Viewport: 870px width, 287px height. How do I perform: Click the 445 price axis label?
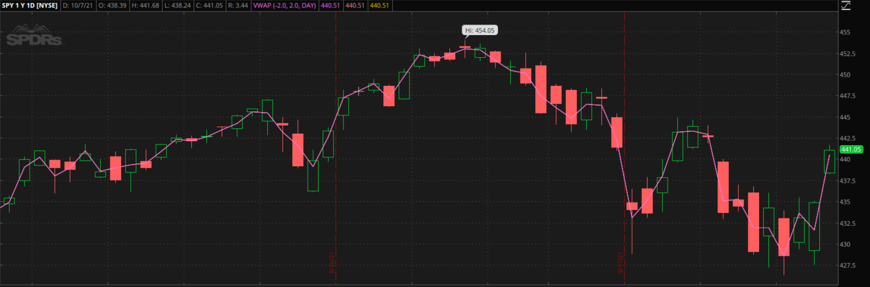click(845, 117)
